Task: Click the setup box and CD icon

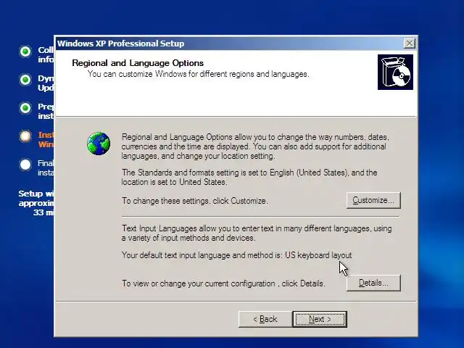Action: 395,72
